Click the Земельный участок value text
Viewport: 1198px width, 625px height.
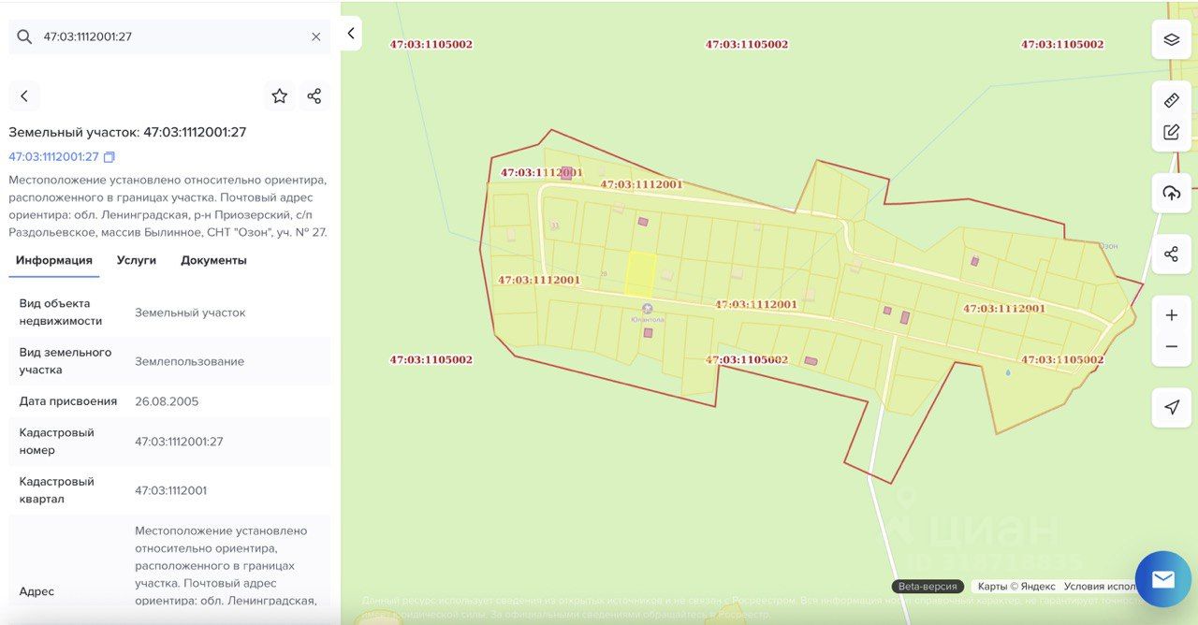point(190,312)
